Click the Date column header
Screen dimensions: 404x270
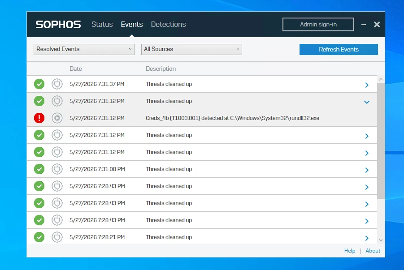click(x=75, y=69)
